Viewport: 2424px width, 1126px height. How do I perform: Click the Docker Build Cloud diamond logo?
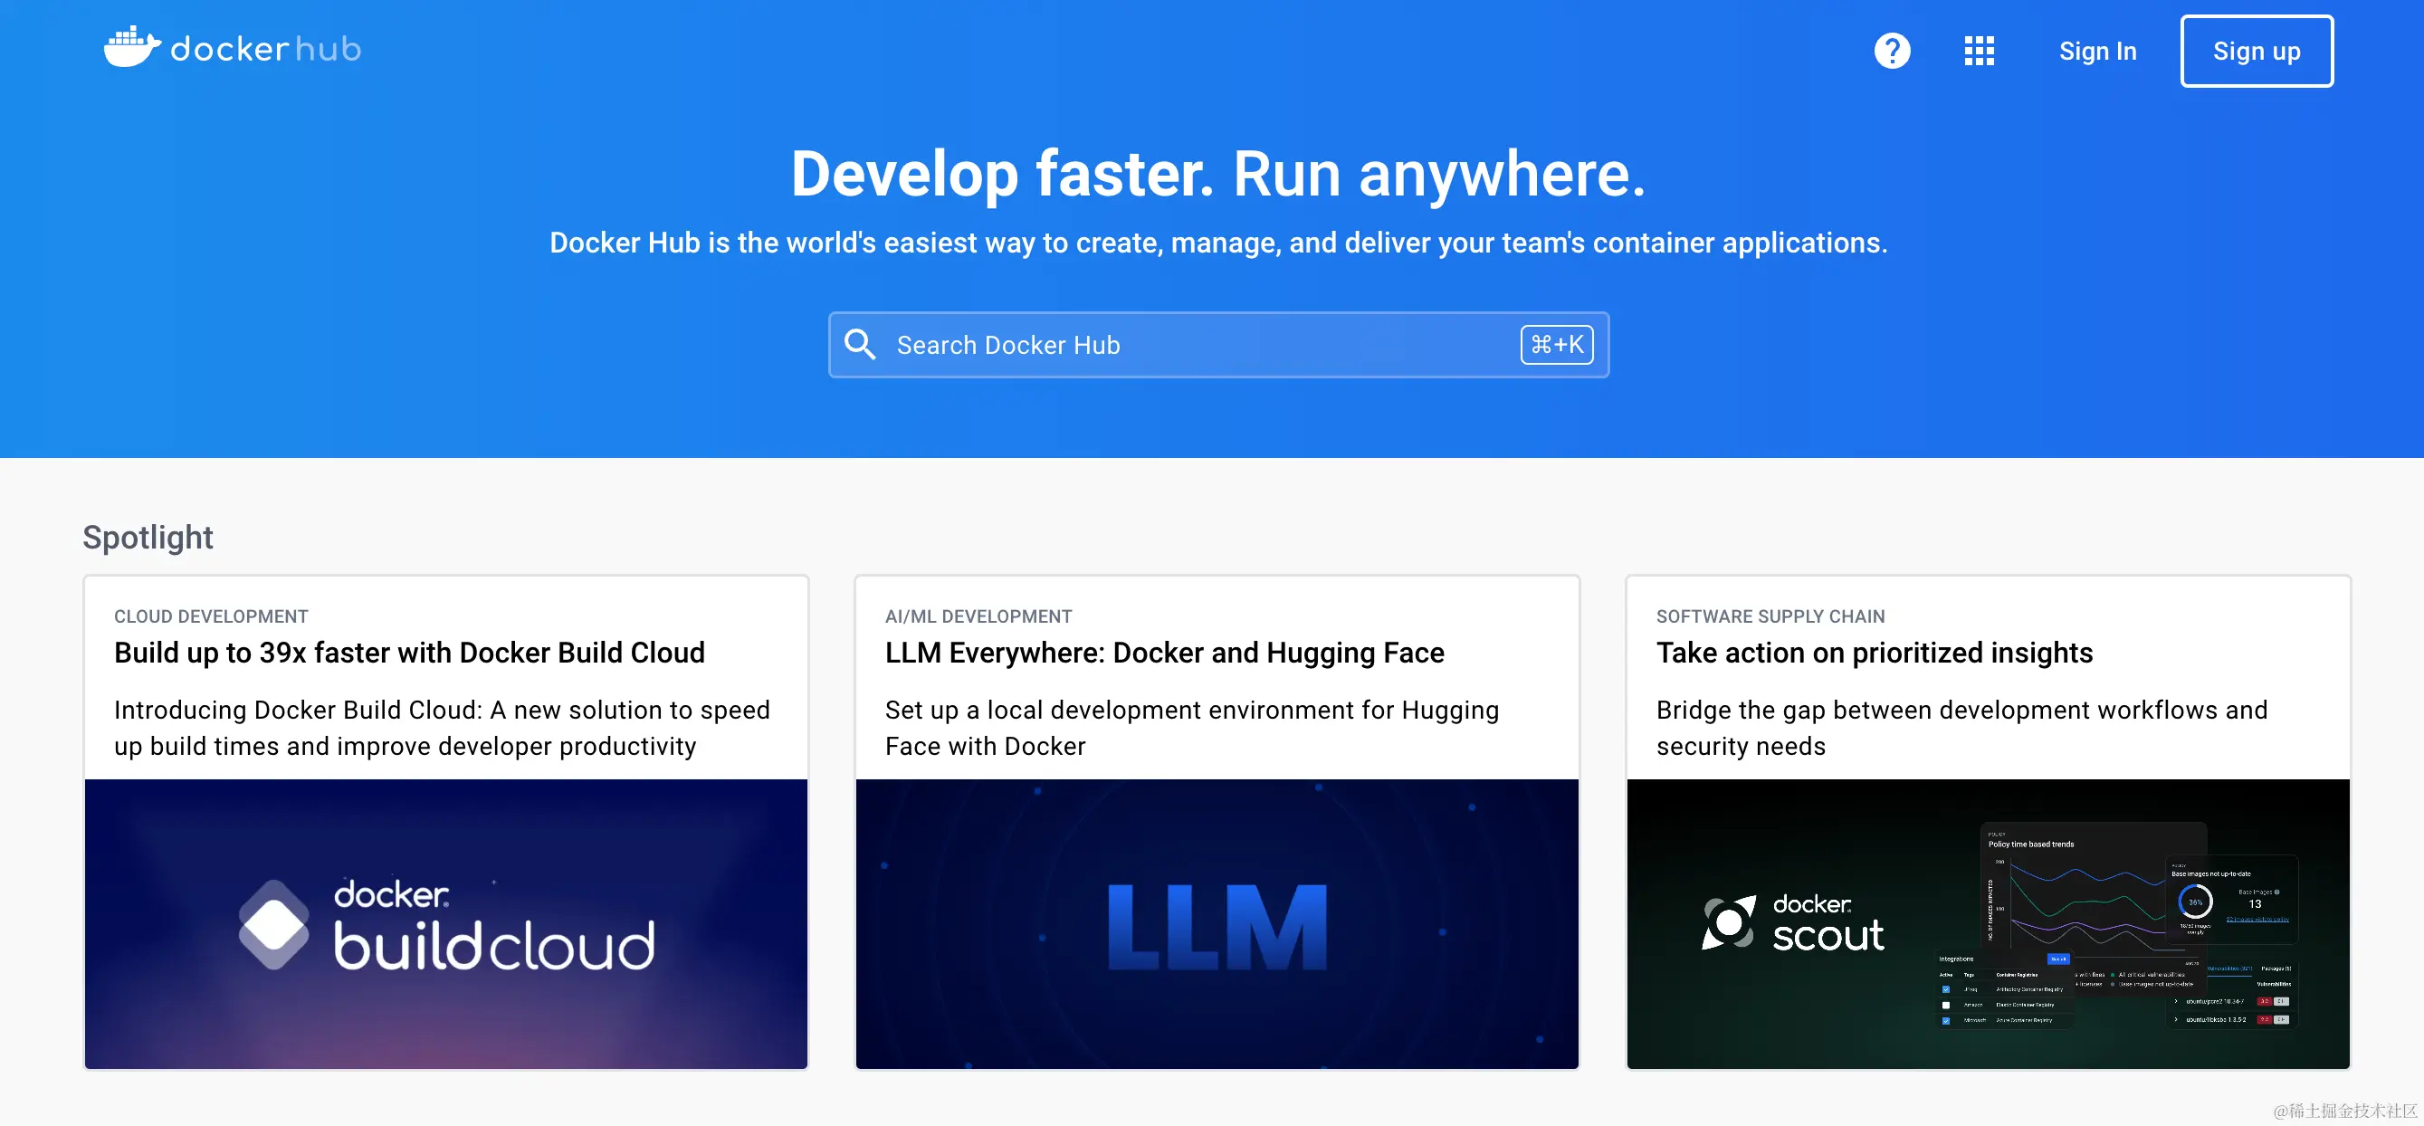point(272,925)
